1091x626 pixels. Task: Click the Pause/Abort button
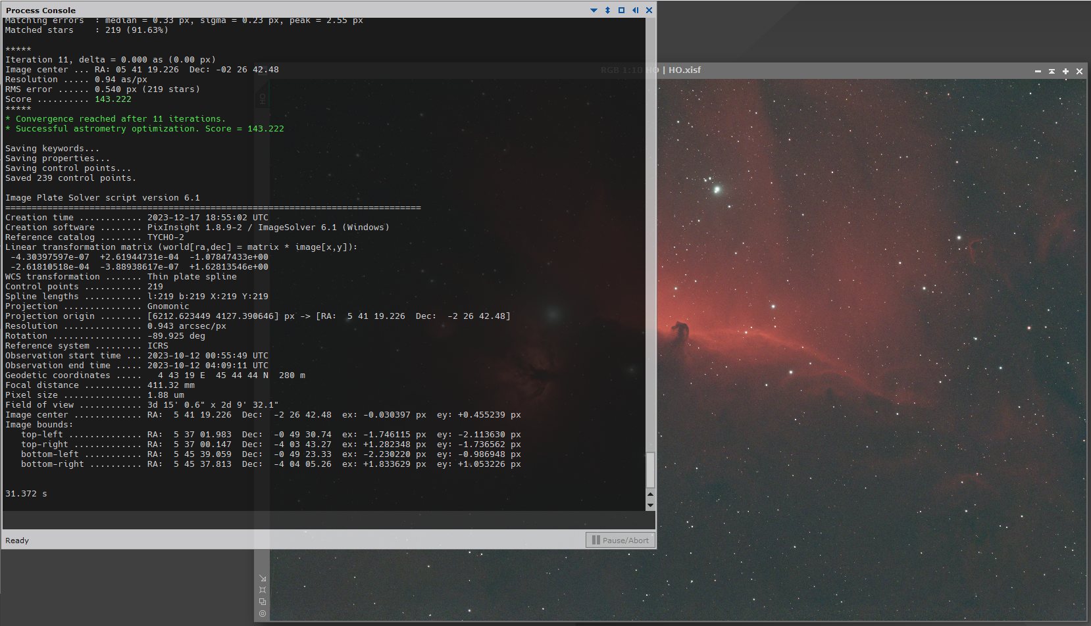[x=621, y=540]
